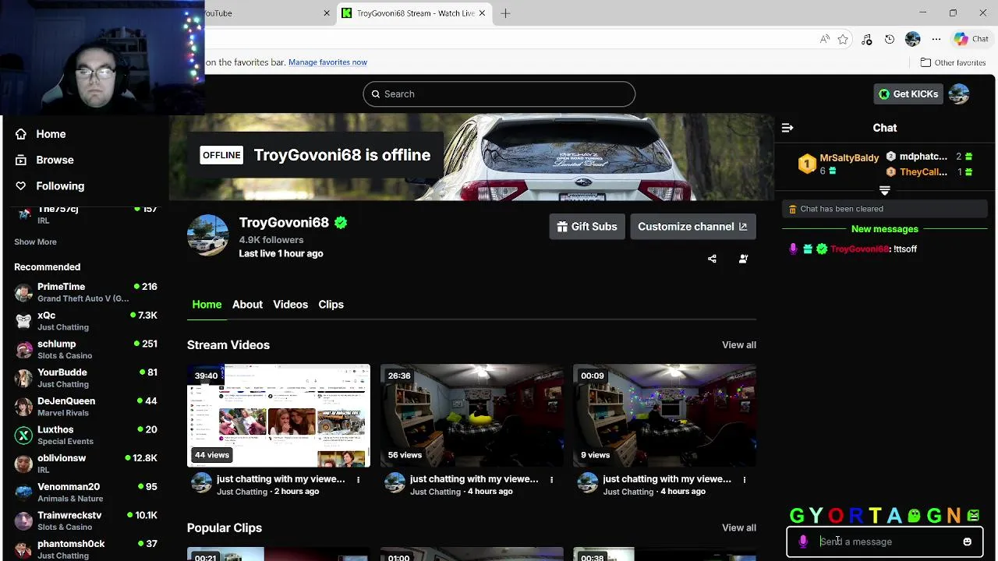Click View all for Popular Clips
998x561 pixels.
(738, 527)
